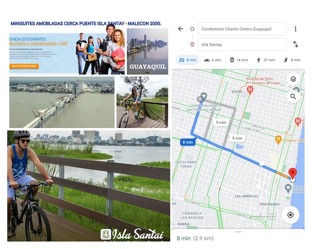Switch to motorcycle 6 min tab
Viewport: 312px width, 249px height.
212,60
